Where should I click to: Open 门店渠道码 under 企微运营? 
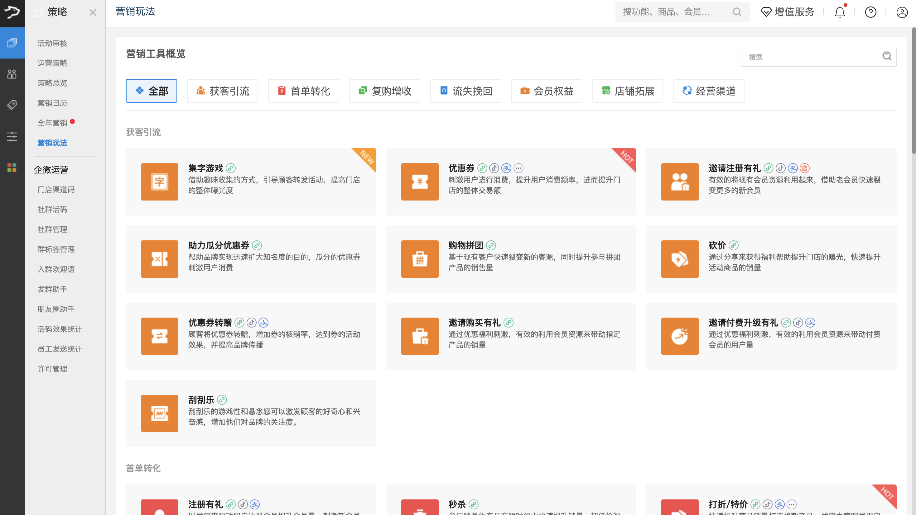tap(56, 190)
